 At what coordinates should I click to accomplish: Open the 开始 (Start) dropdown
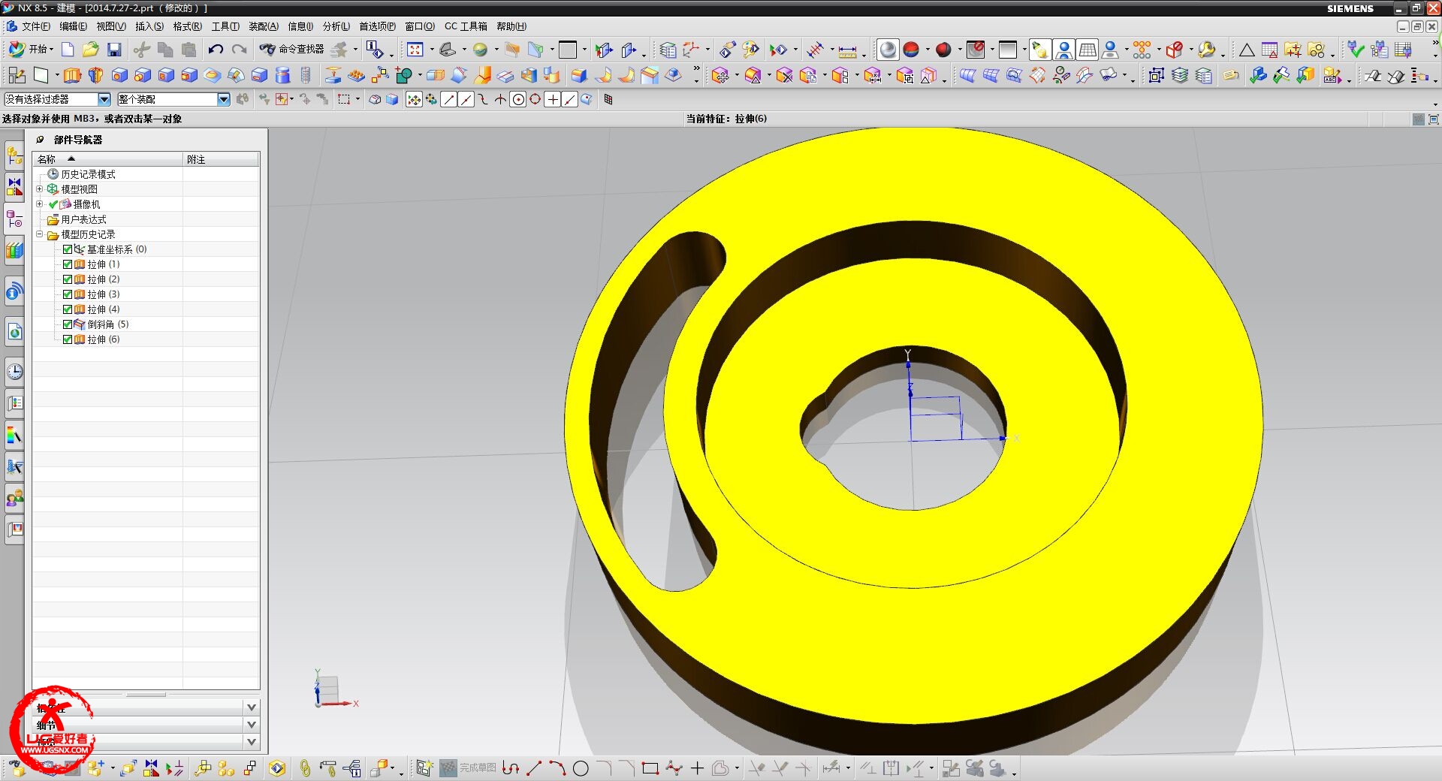[x=31, y=50]
